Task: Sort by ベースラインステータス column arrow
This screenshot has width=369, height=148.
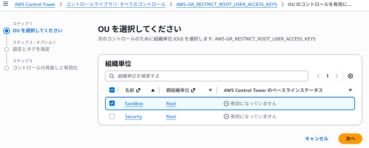Action: (350, 90)
